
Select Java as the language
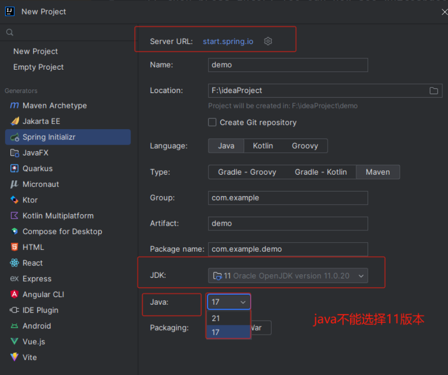[226, 146]
